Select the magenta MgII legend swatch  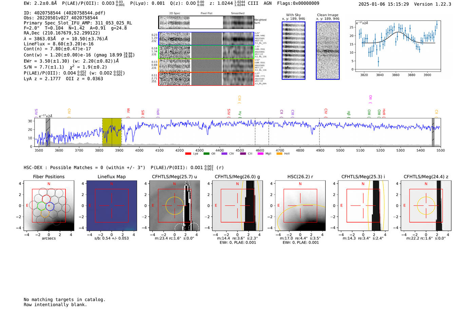point(261,154)
